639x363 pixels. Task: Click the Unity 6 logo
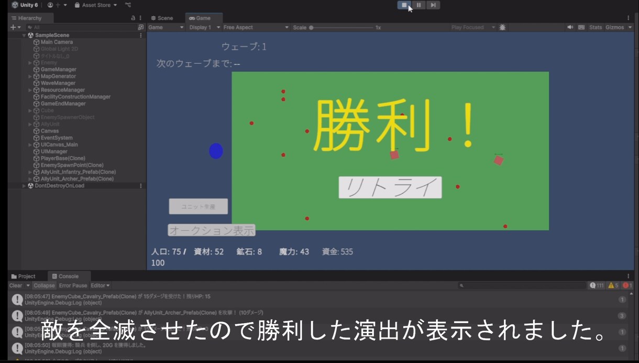pos(25,5)
